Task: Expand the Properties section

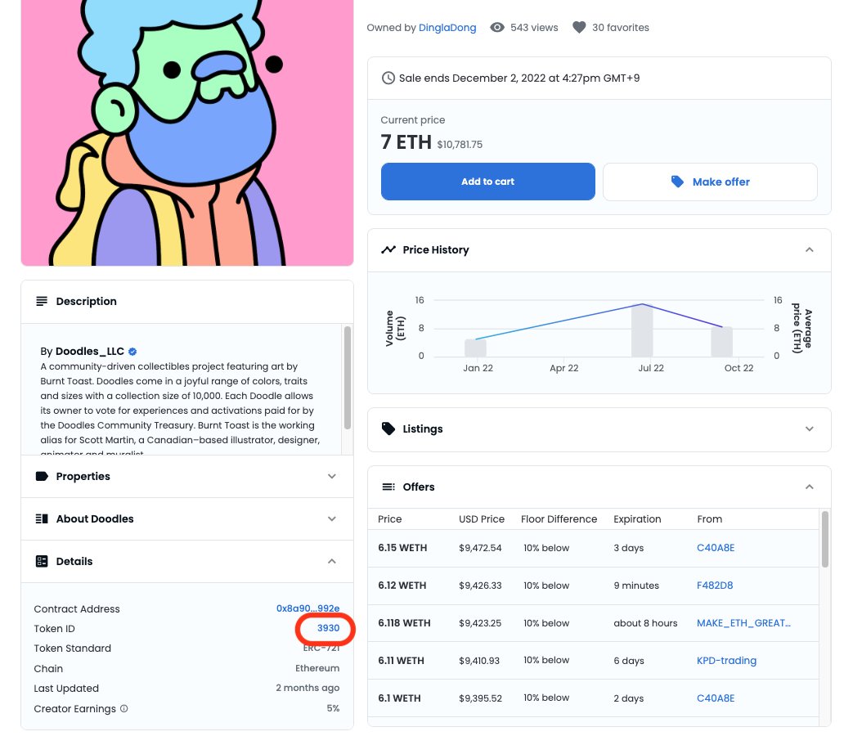Action: (x=331, y=476)
